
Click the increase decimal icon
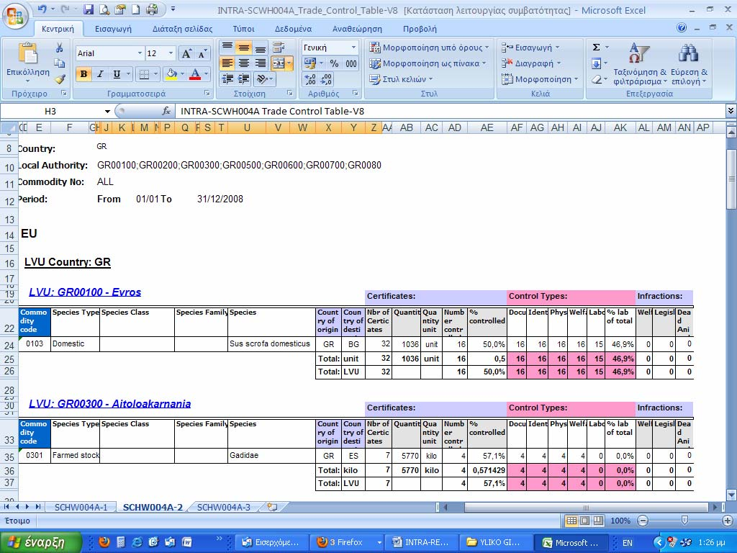[x=310, y=79]
